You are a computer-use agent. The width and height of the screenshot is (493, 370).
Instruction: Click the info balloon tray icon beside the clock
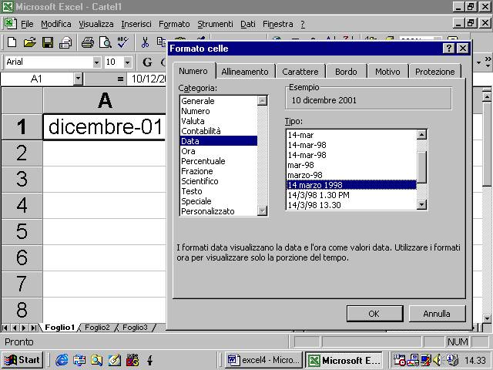pos(452,360)
